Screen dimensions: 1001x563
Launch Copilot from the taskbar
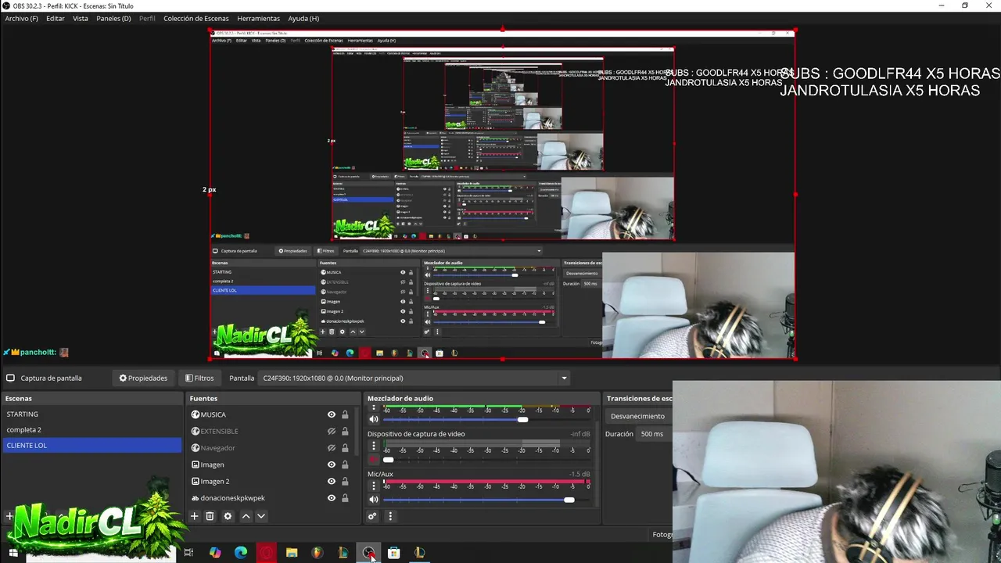coord(215,553)
